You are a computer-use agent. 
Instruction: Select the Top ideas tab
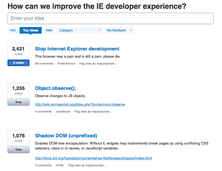[x=31, y=30]
